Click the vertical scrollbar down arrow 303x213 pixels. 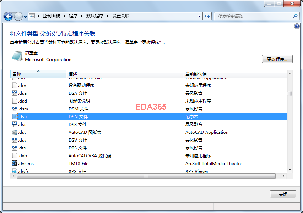pyautogui.click(x=290, y=170)
